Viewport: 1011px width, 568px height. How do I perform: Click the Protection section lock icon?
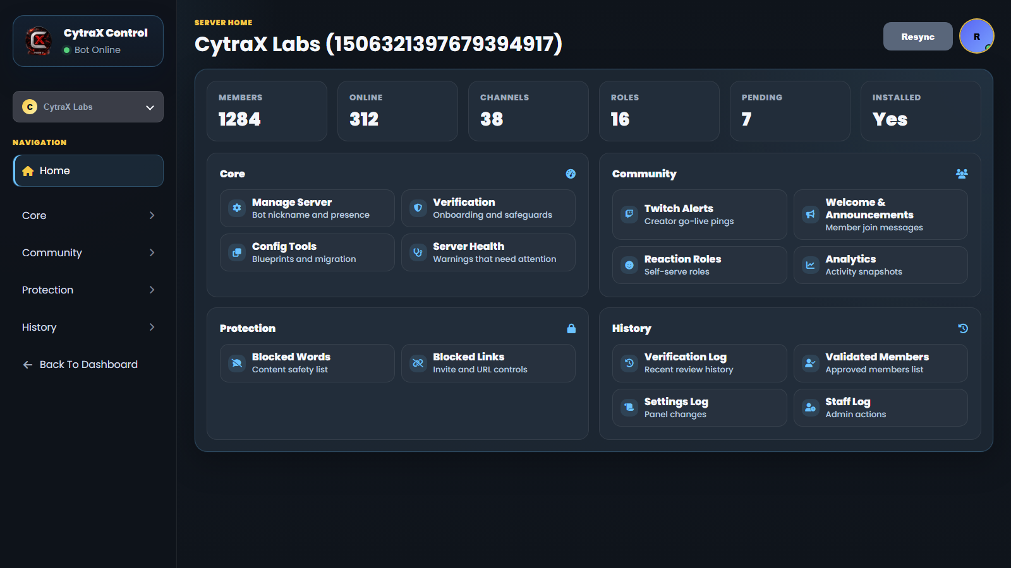[x=571, y=328]
